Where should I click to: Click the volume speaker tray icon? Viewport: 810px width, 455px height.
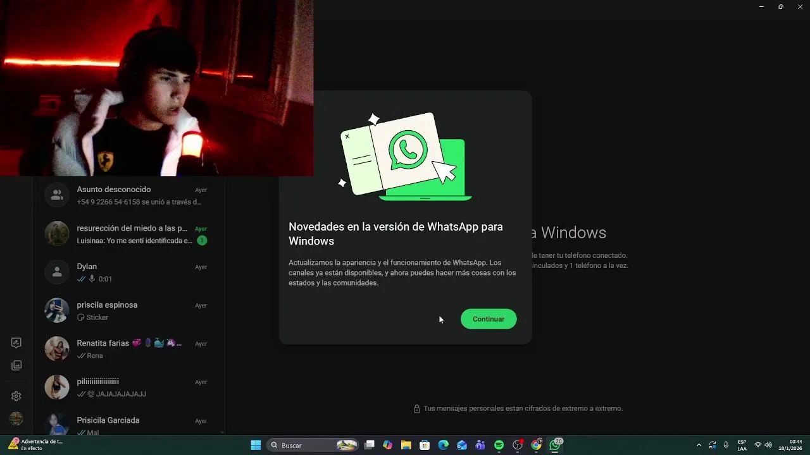tap(768, 446)
